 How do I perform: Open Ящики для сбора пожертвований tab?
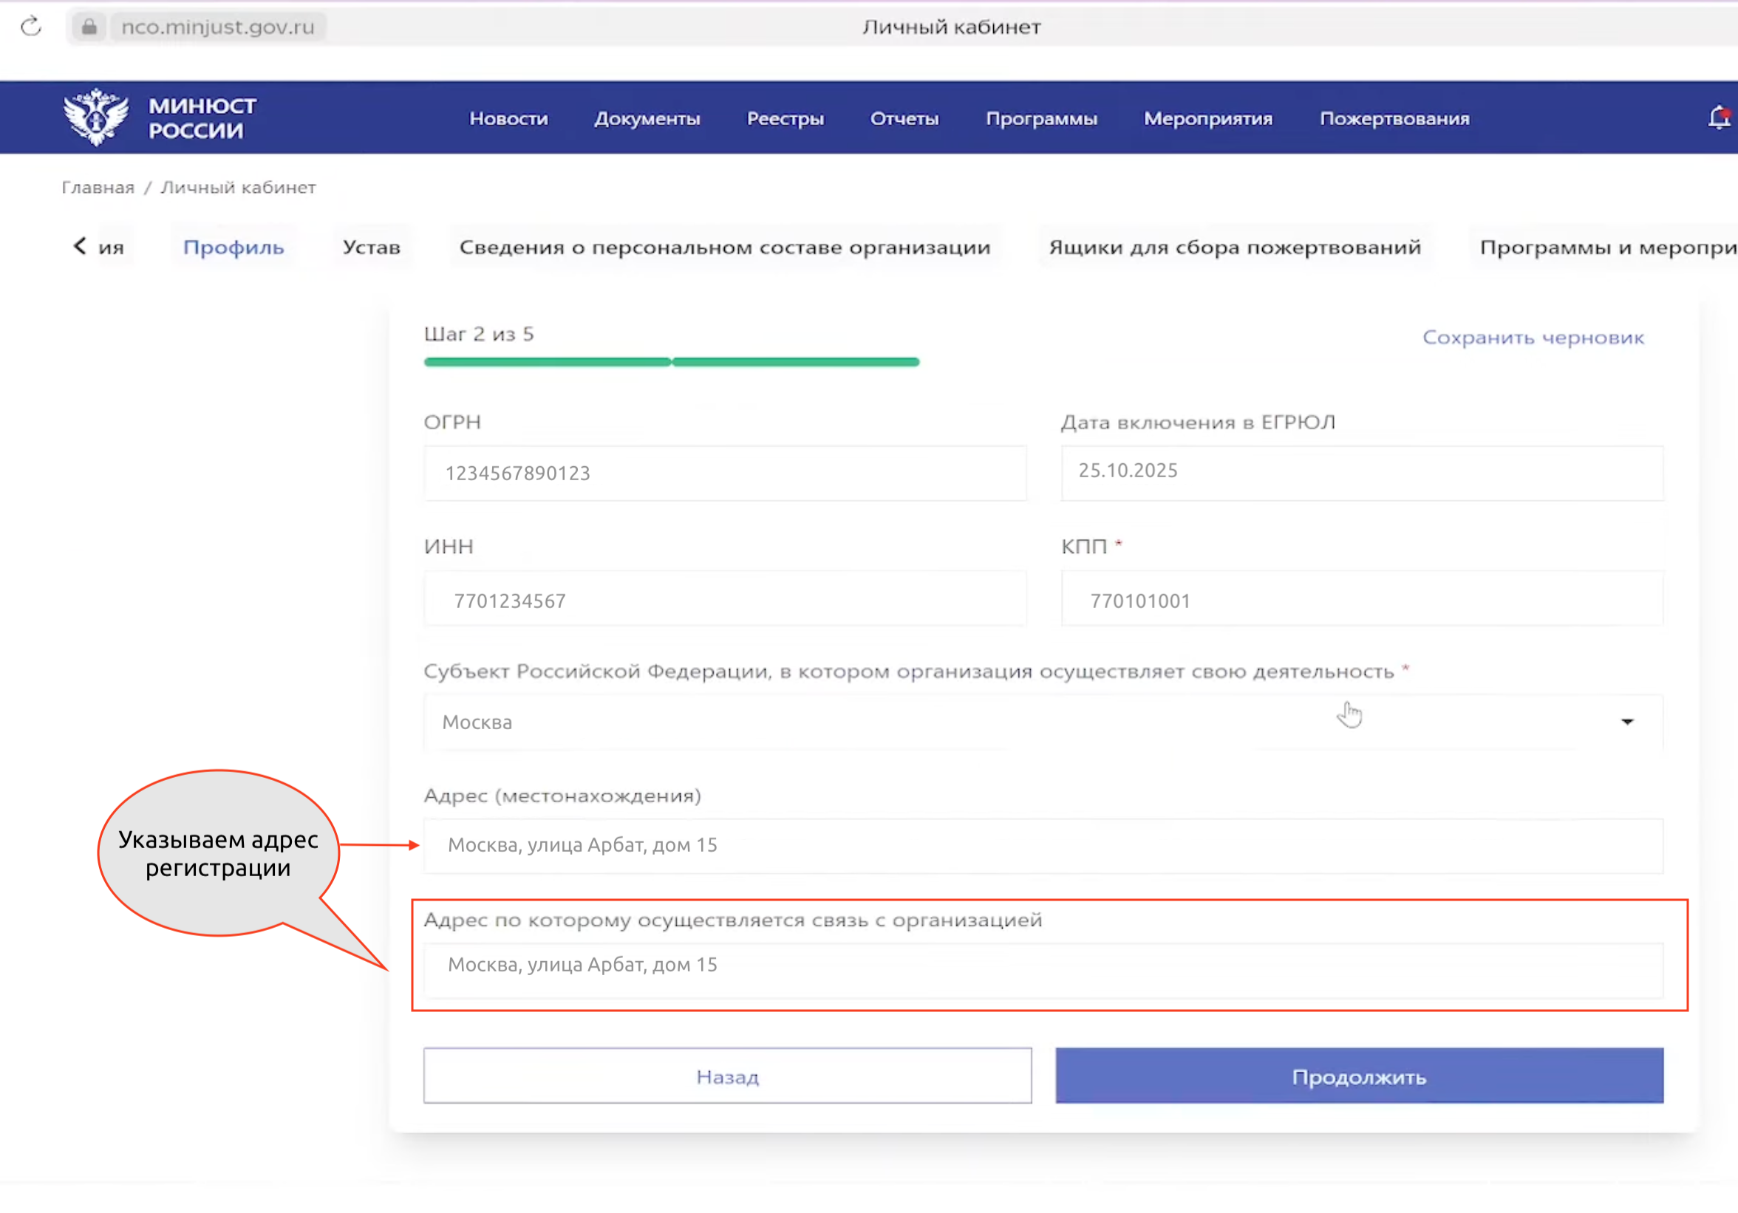1234,247
